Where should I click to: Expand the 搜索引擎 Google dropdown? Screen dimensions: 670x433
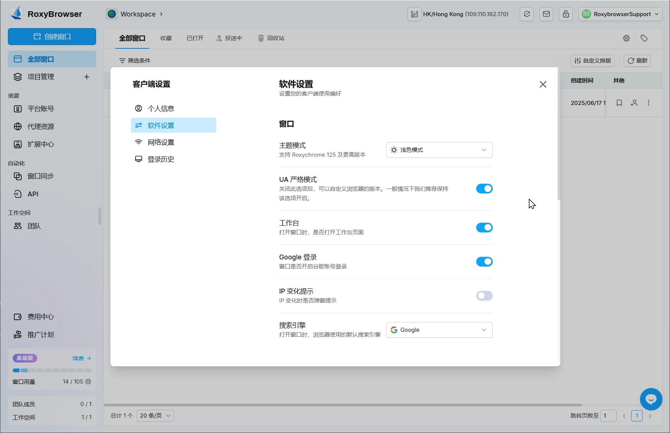click(439, 330)
